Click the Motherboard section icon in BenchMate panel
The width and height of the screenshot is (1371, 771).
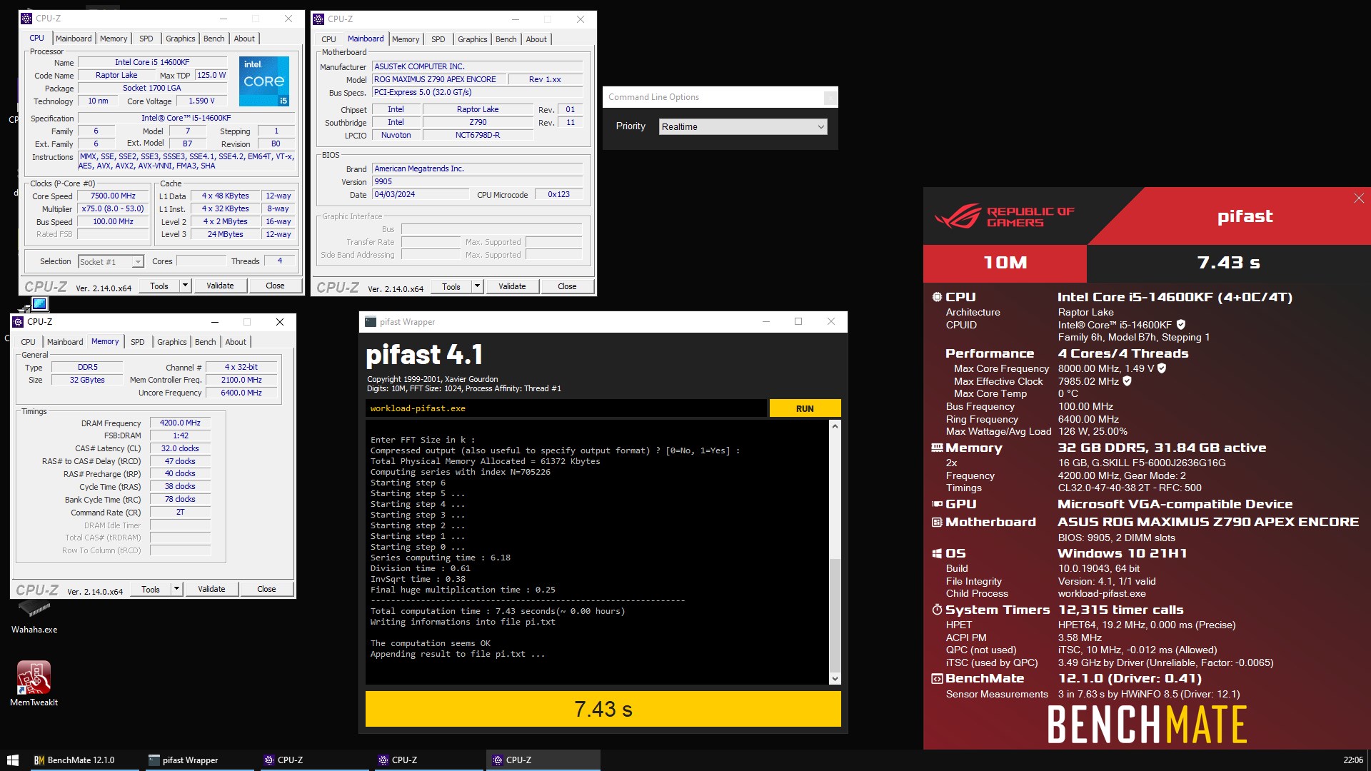(937, 522)
